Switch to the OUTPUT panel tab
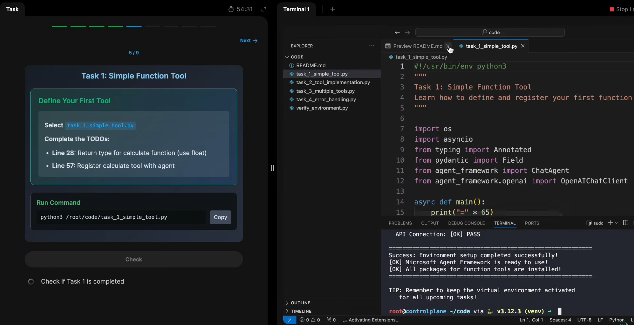 click(430, 223)
